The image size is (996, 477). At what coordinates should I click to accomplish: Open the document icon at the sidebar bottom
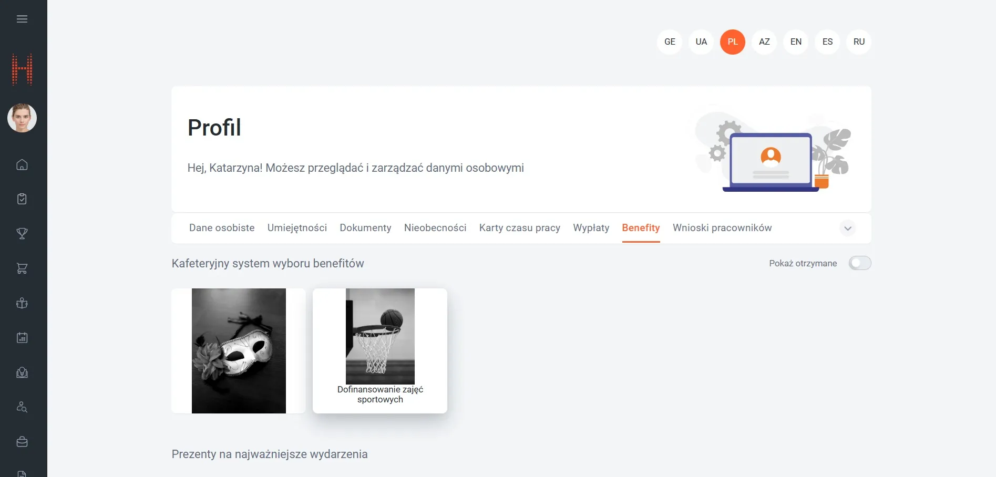[22, 473]
